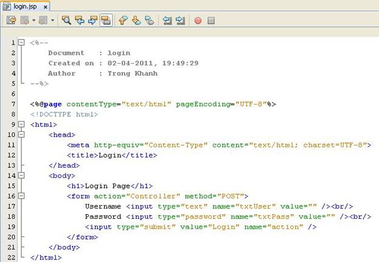Click the '02-04-2011, 19:49:29' date text

(153, 63)
